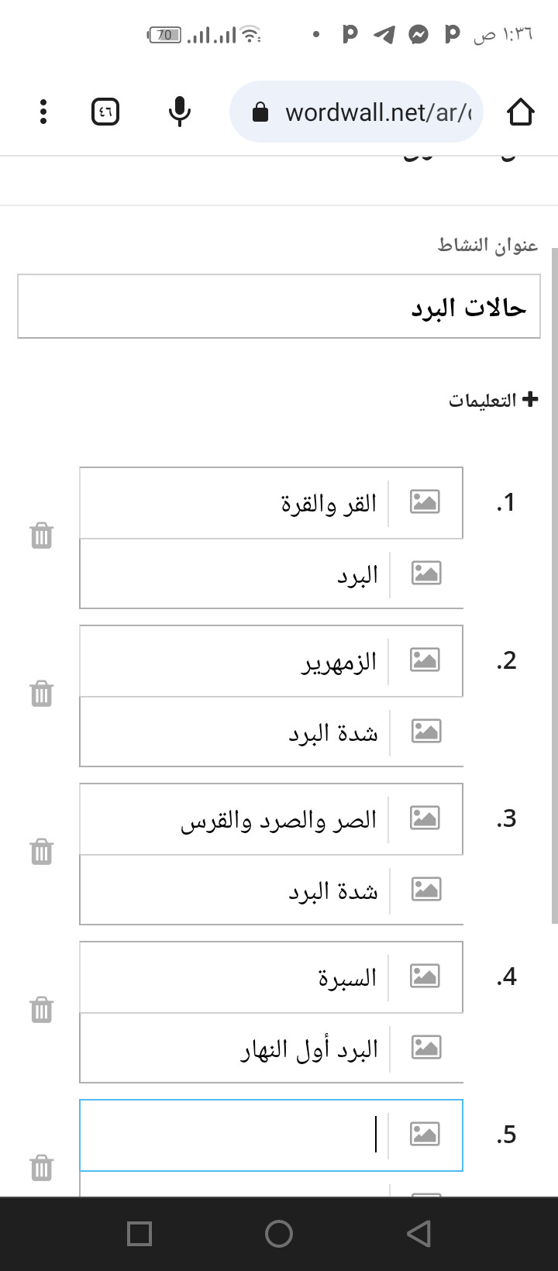Click the الصر والصرد والقرس text field
Viewport: 558px width, 1271px height.
[234, 819]
